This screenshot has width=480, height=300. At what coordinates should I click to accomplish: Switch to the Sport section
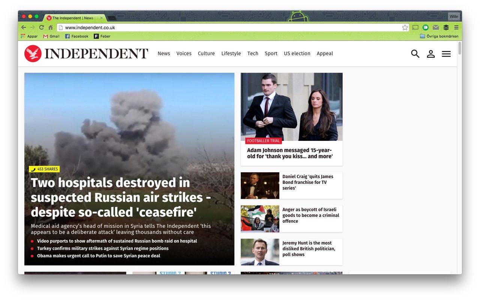tap(271, 53)
